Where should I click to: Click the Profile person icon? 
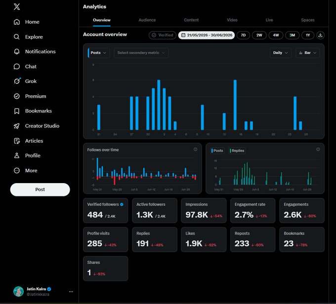pyautogui.click(x=17, y=155)
